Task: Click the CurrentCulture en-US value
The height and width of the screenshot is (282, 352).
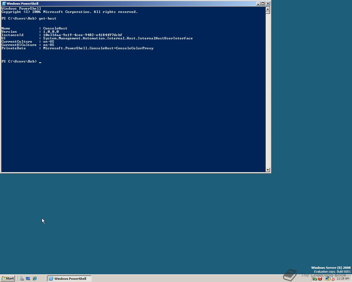Action: tap(49, 42)
